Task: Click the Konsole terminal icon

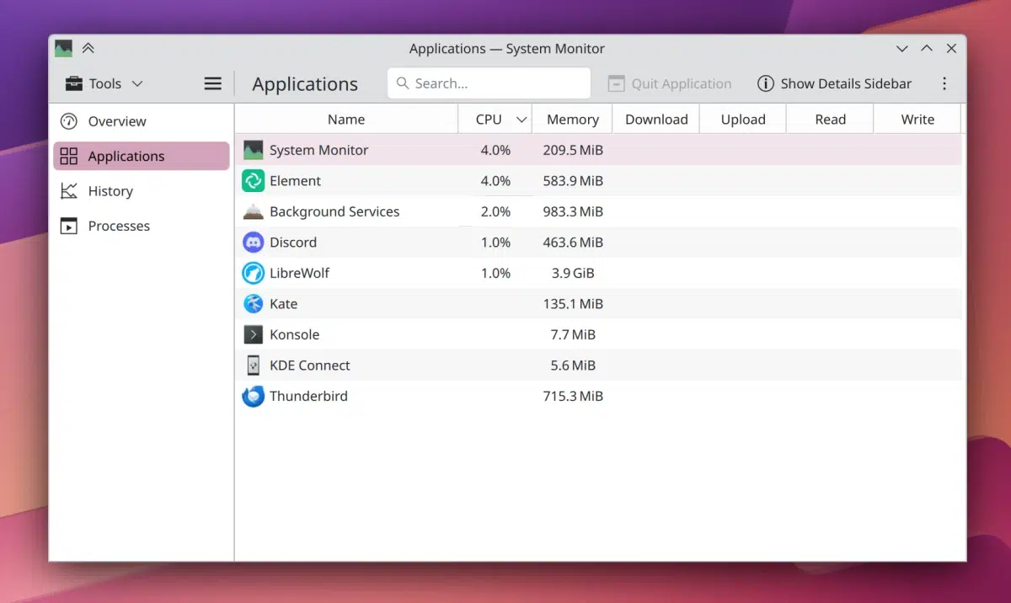Action: point(253,334)
